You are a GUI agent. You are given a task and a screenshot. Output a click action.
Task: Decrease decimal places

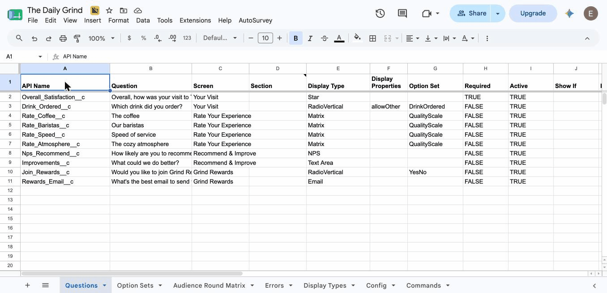pos(158,38)
